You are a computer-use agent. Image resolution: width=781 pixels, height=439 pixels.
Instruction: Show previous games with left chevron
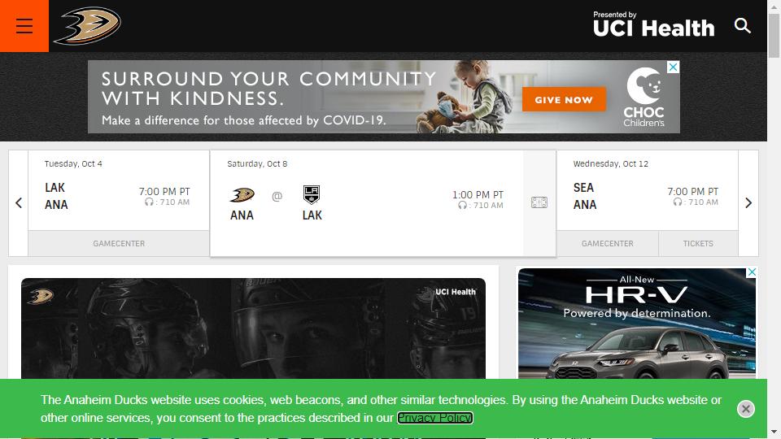coord(19,203)
